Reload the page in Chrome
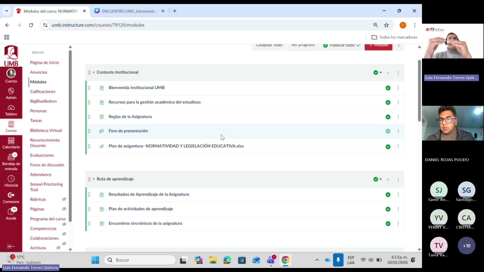Viewport: 484px width, 272px height. point(31,25)
